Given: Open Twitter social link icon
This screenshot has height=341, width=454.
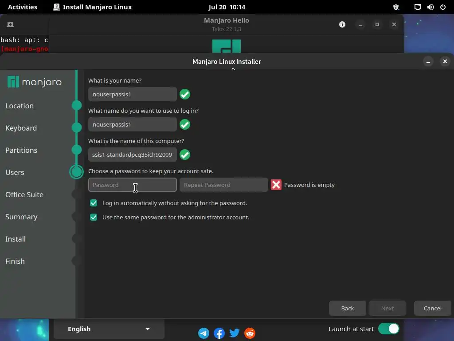Looking at the screenshot, I should 235,333.
